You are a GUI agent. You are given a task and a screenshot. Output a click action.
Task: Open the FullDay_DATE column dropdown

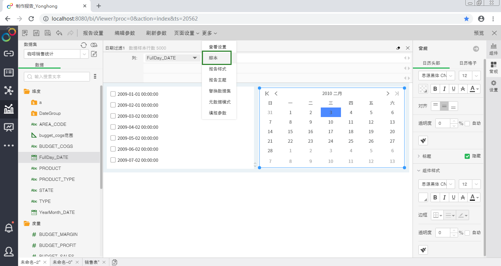(195, 58)
